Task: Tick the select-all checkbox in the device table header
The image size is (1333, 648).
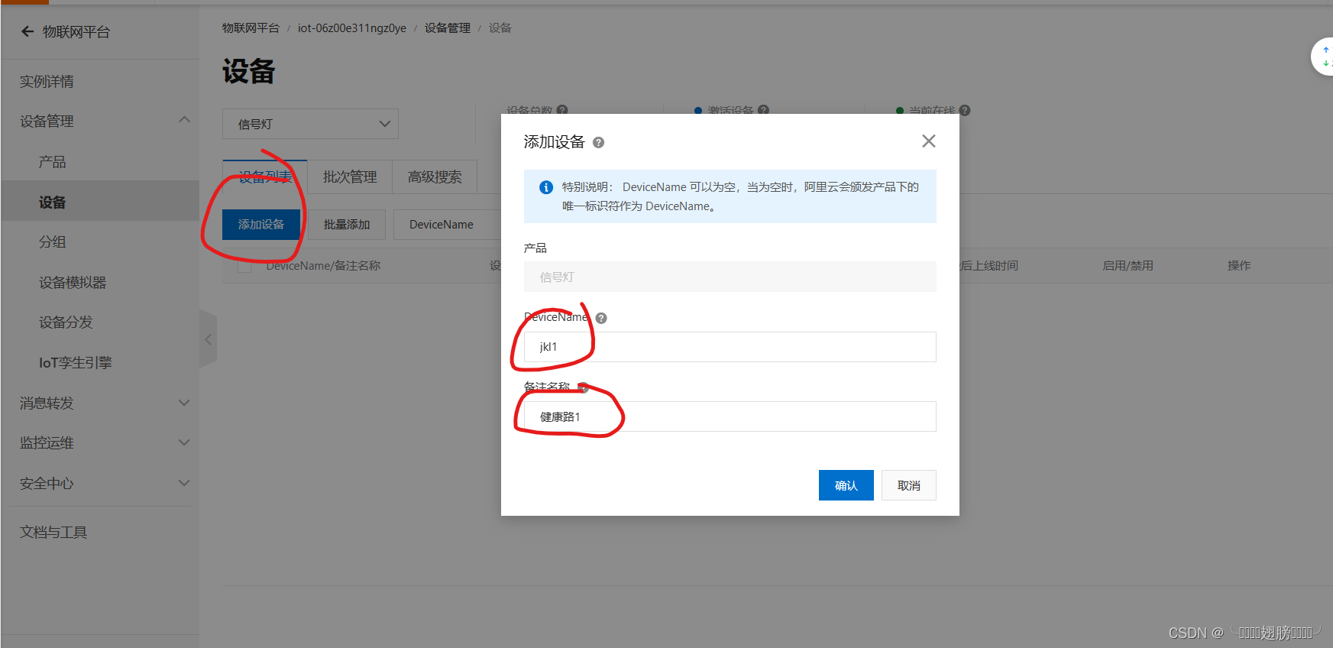Action: 244,266
